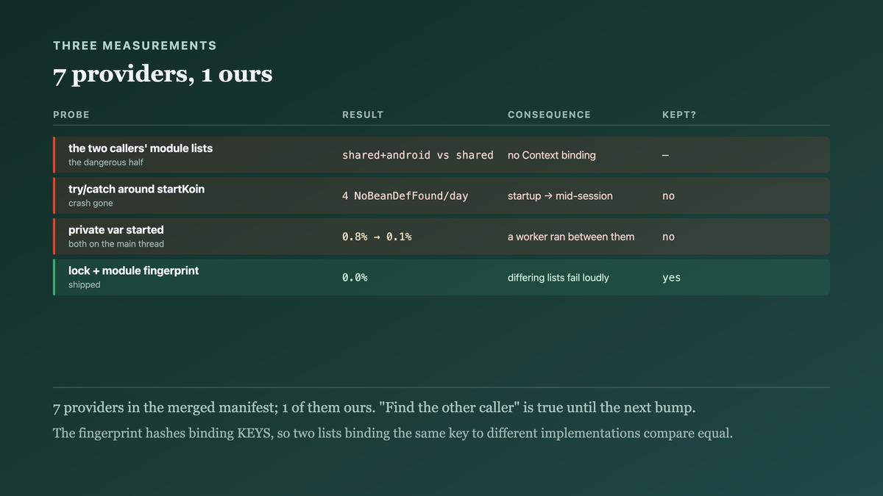Screen dimensions: 883x496
Task: Click the 'THREE MEASUREMENTS' eyebrow label
Action: [x=135, y=46]
